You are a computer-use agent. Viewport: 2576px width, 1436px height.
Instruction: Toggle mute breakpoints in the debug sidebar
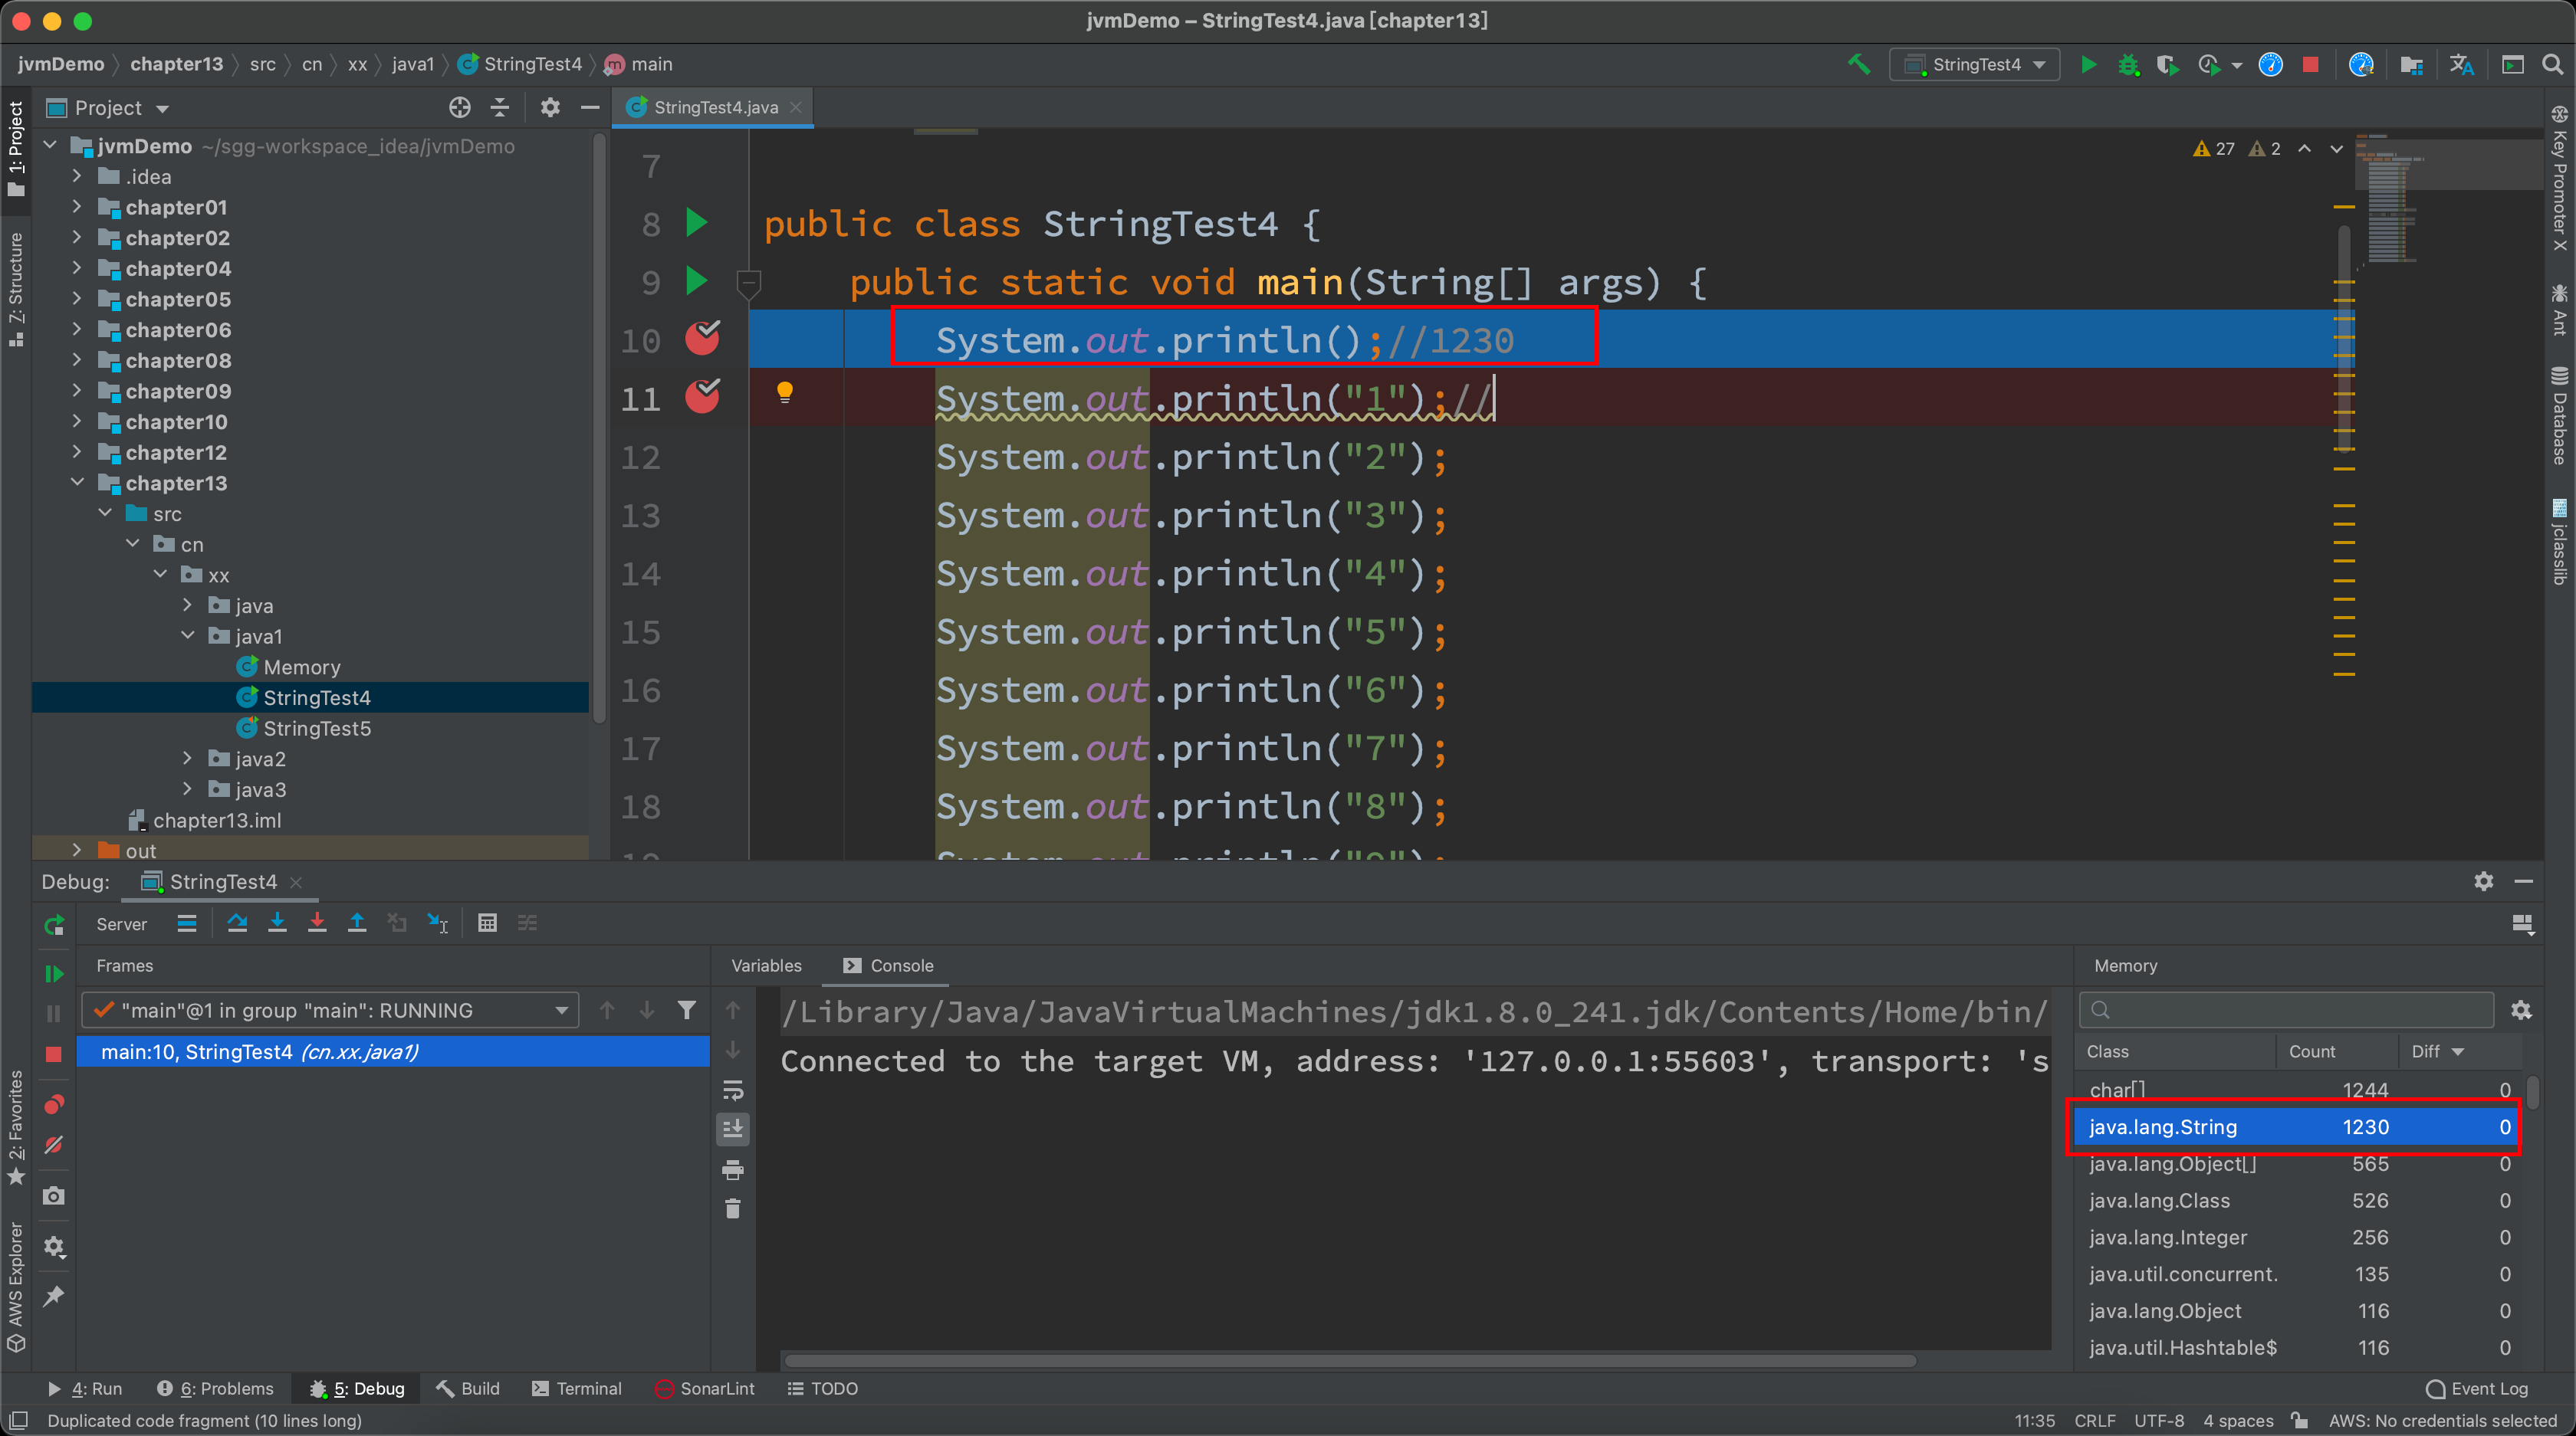[x=53, y=1146]
